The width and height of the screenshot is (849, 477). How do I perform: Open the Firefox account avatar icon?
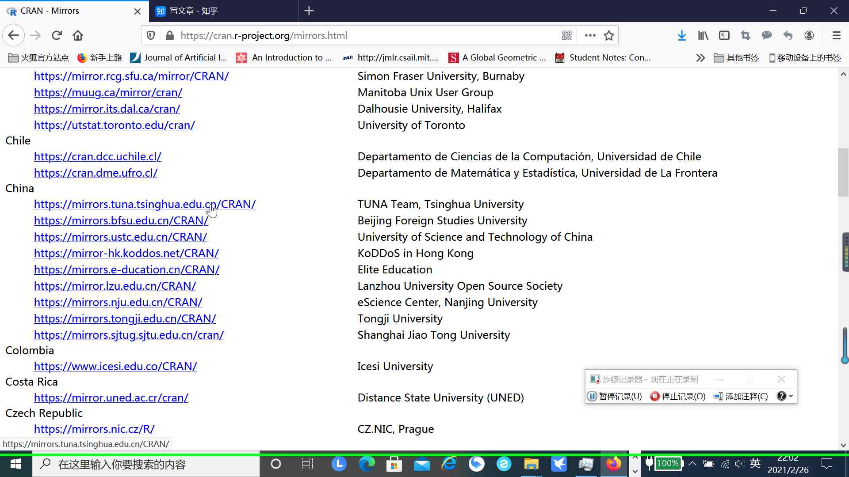click(x=809, y=35)
